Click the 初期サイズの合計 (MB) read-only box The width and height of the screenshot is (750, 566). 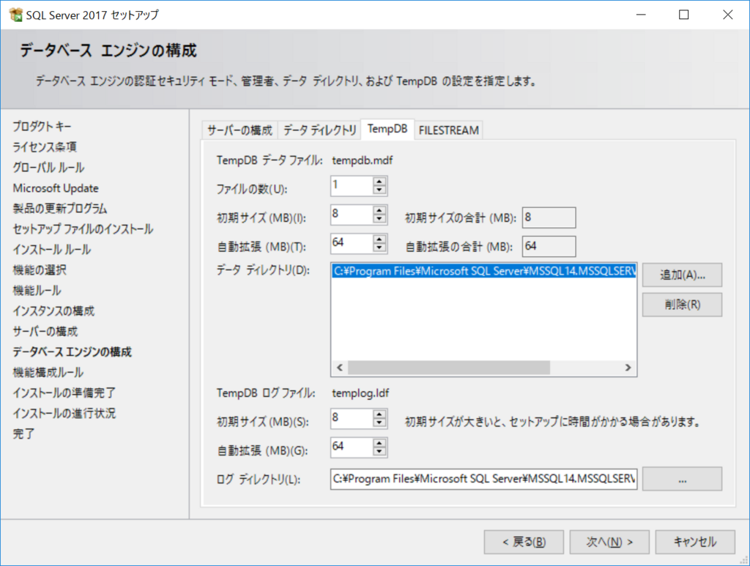click(x=549, y=217)
